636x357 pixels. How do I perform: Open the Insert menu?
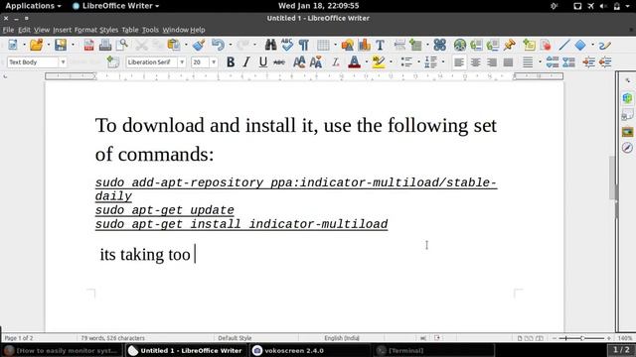62,30
